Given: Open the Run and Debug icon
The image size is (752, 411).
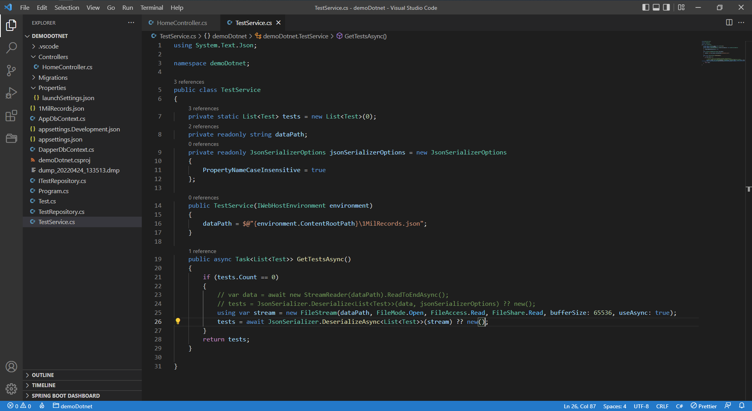Looking at the screenshot, I should point(11,93).
